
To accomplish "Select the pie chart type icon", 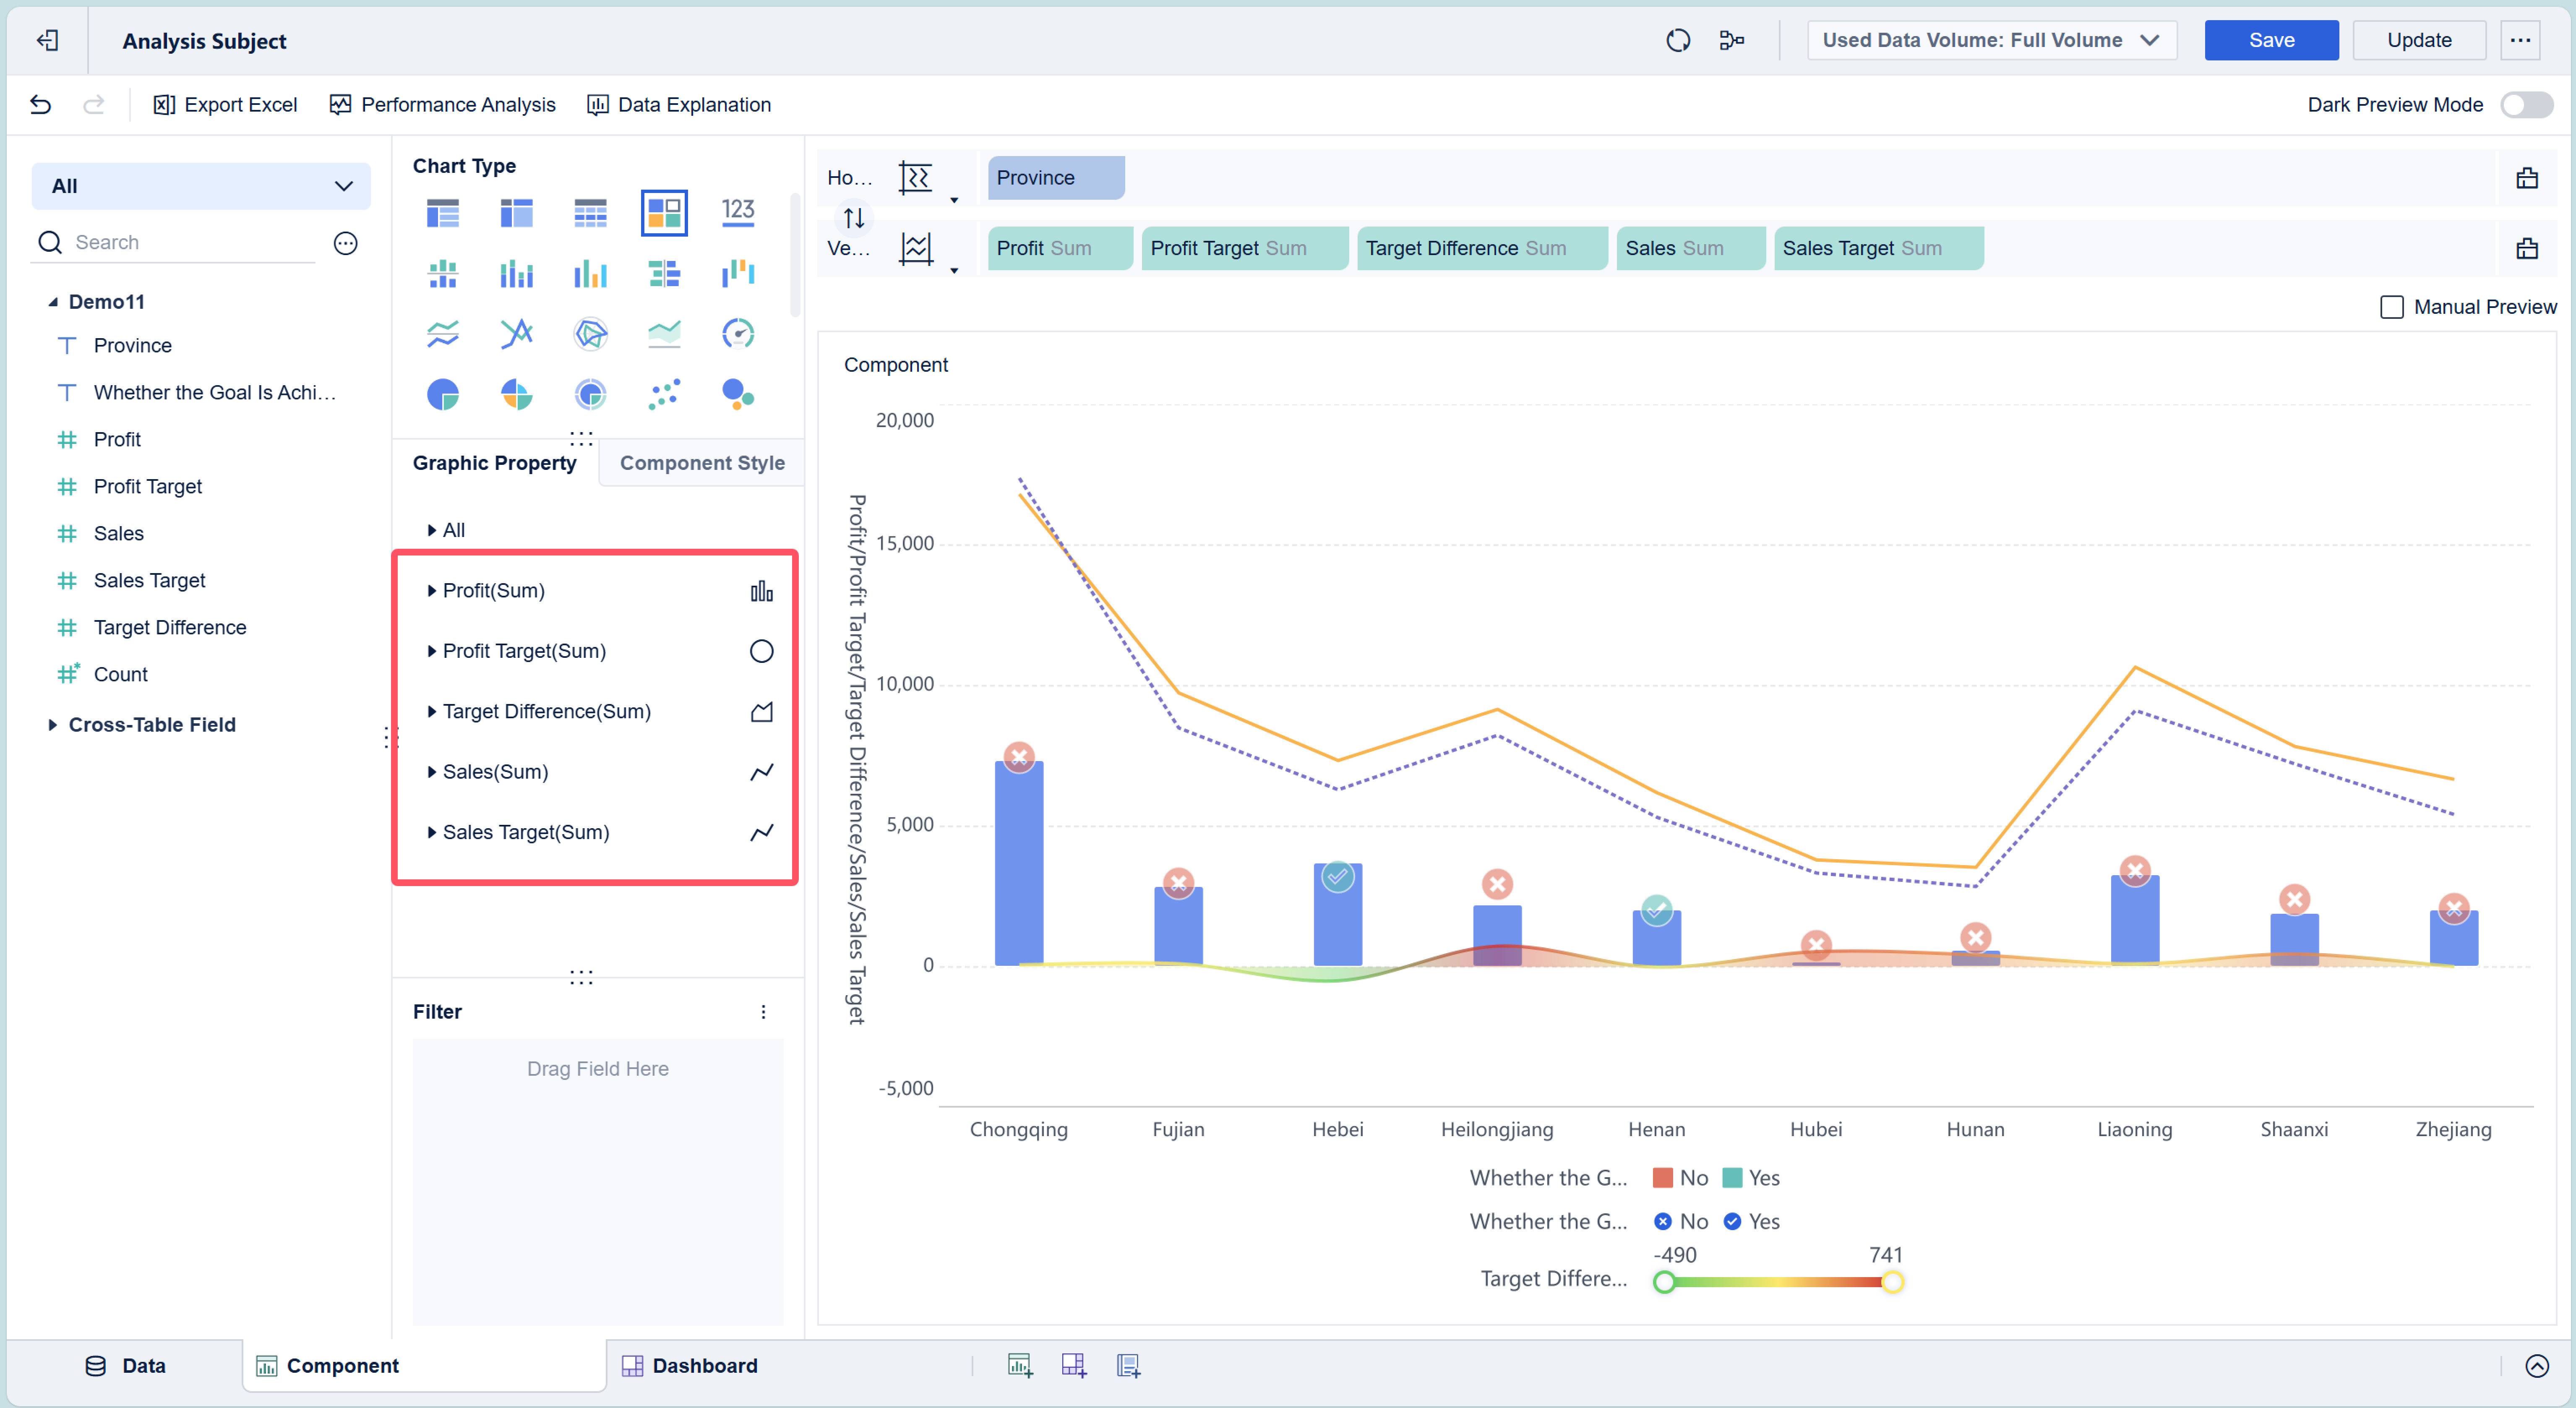I will click(x=442, y=394).
